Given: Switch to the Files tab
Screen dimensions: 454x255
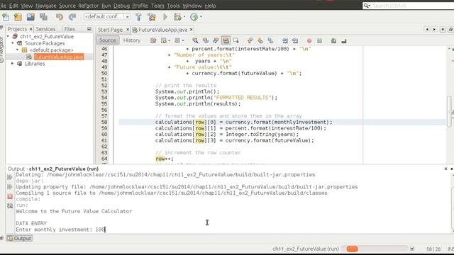Looking at the screenshot, I should [70, 29].
